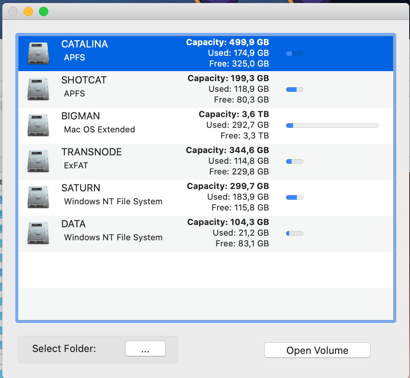Select the TRANSNODE volume name
The height and width of the screenshot is (378, 410).
91,152
